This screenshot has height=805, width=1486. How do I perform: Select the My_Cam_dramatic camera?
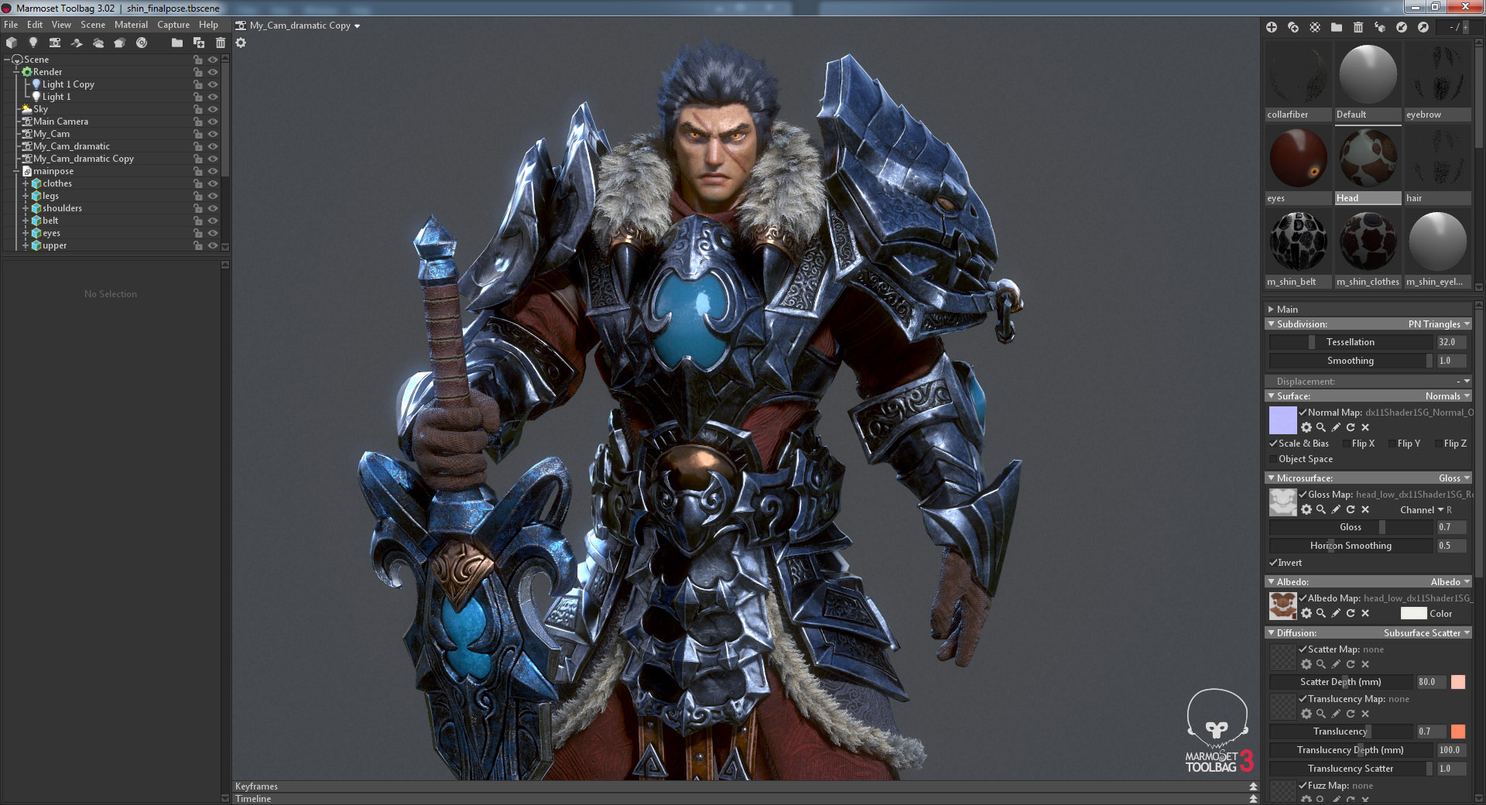click(x=71, y=146)
